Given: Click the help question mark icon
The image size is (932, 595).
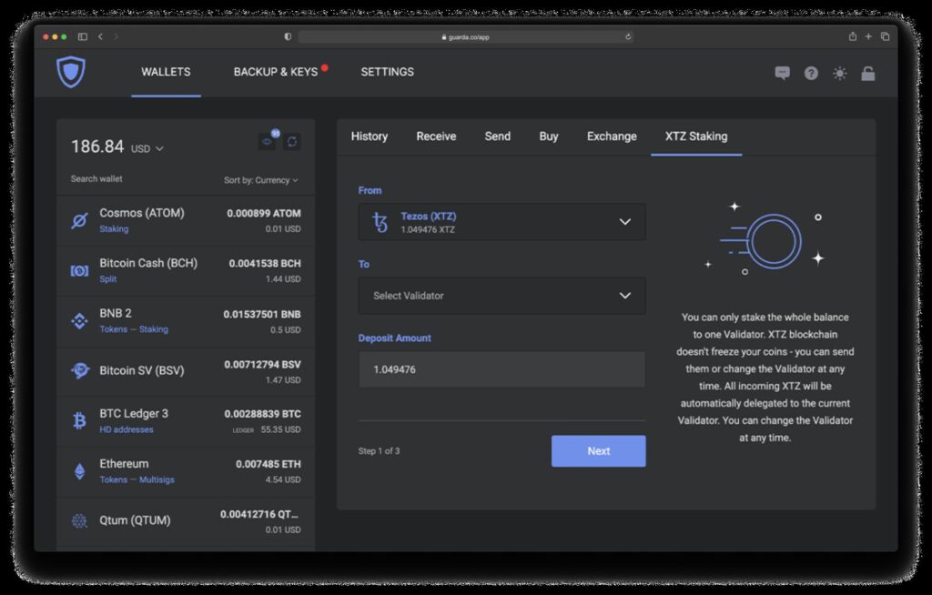Looking at the screenshot, I should pyautogui.click(x=811, y=73).
